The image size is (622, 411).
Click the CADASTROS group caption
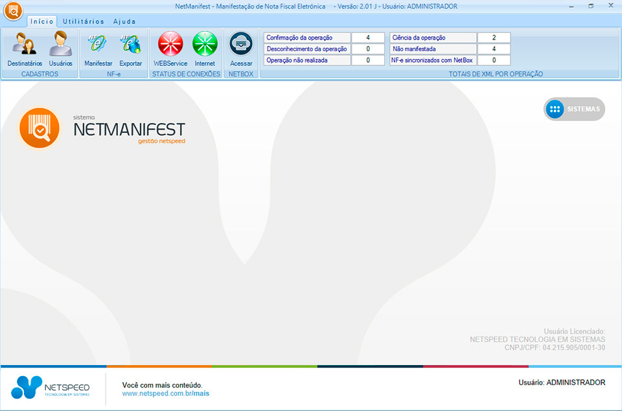point(40,74)
